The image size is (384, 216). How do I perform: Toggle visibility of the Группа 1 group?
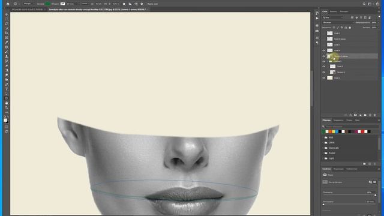pyautogui.click(x=323, y=61)
